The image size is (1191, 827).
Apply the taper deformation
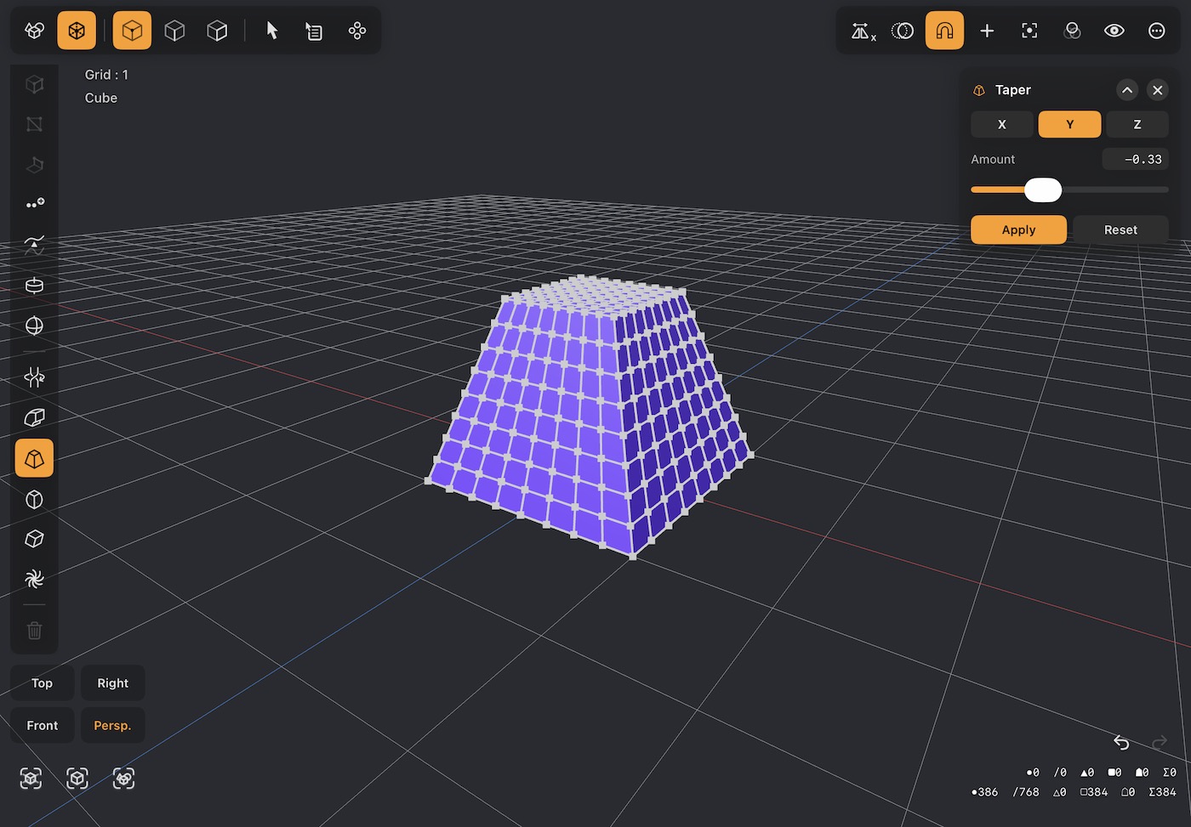click(1019, 229)
